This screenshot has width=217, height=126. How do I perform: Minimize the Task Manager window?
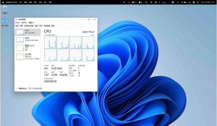pos(83,19)
